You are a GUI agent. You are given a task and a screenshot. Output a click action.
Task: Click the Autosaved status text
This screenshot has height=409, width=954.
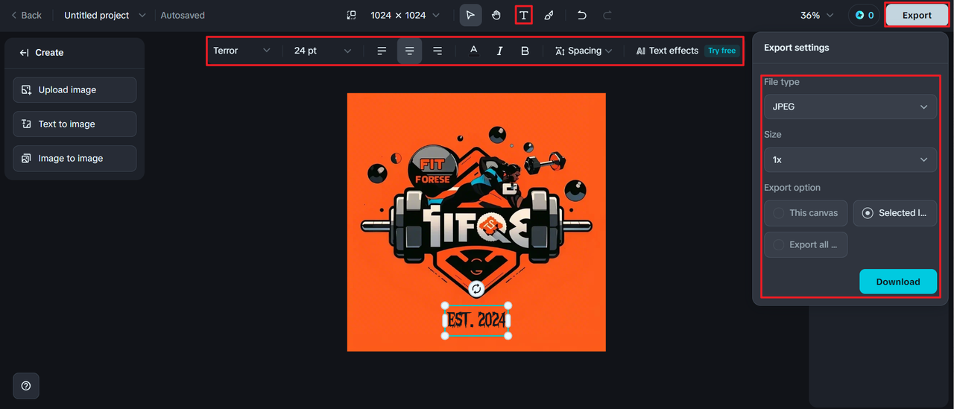pos(183,15)
